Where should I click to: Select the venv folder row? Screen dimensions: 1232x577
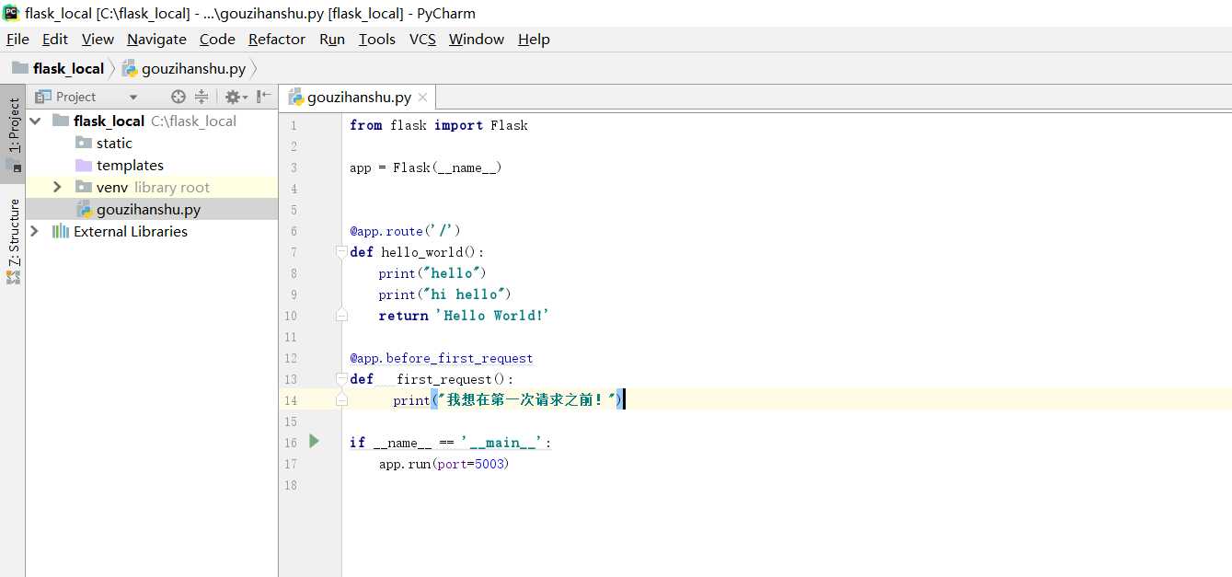(152, 187)
